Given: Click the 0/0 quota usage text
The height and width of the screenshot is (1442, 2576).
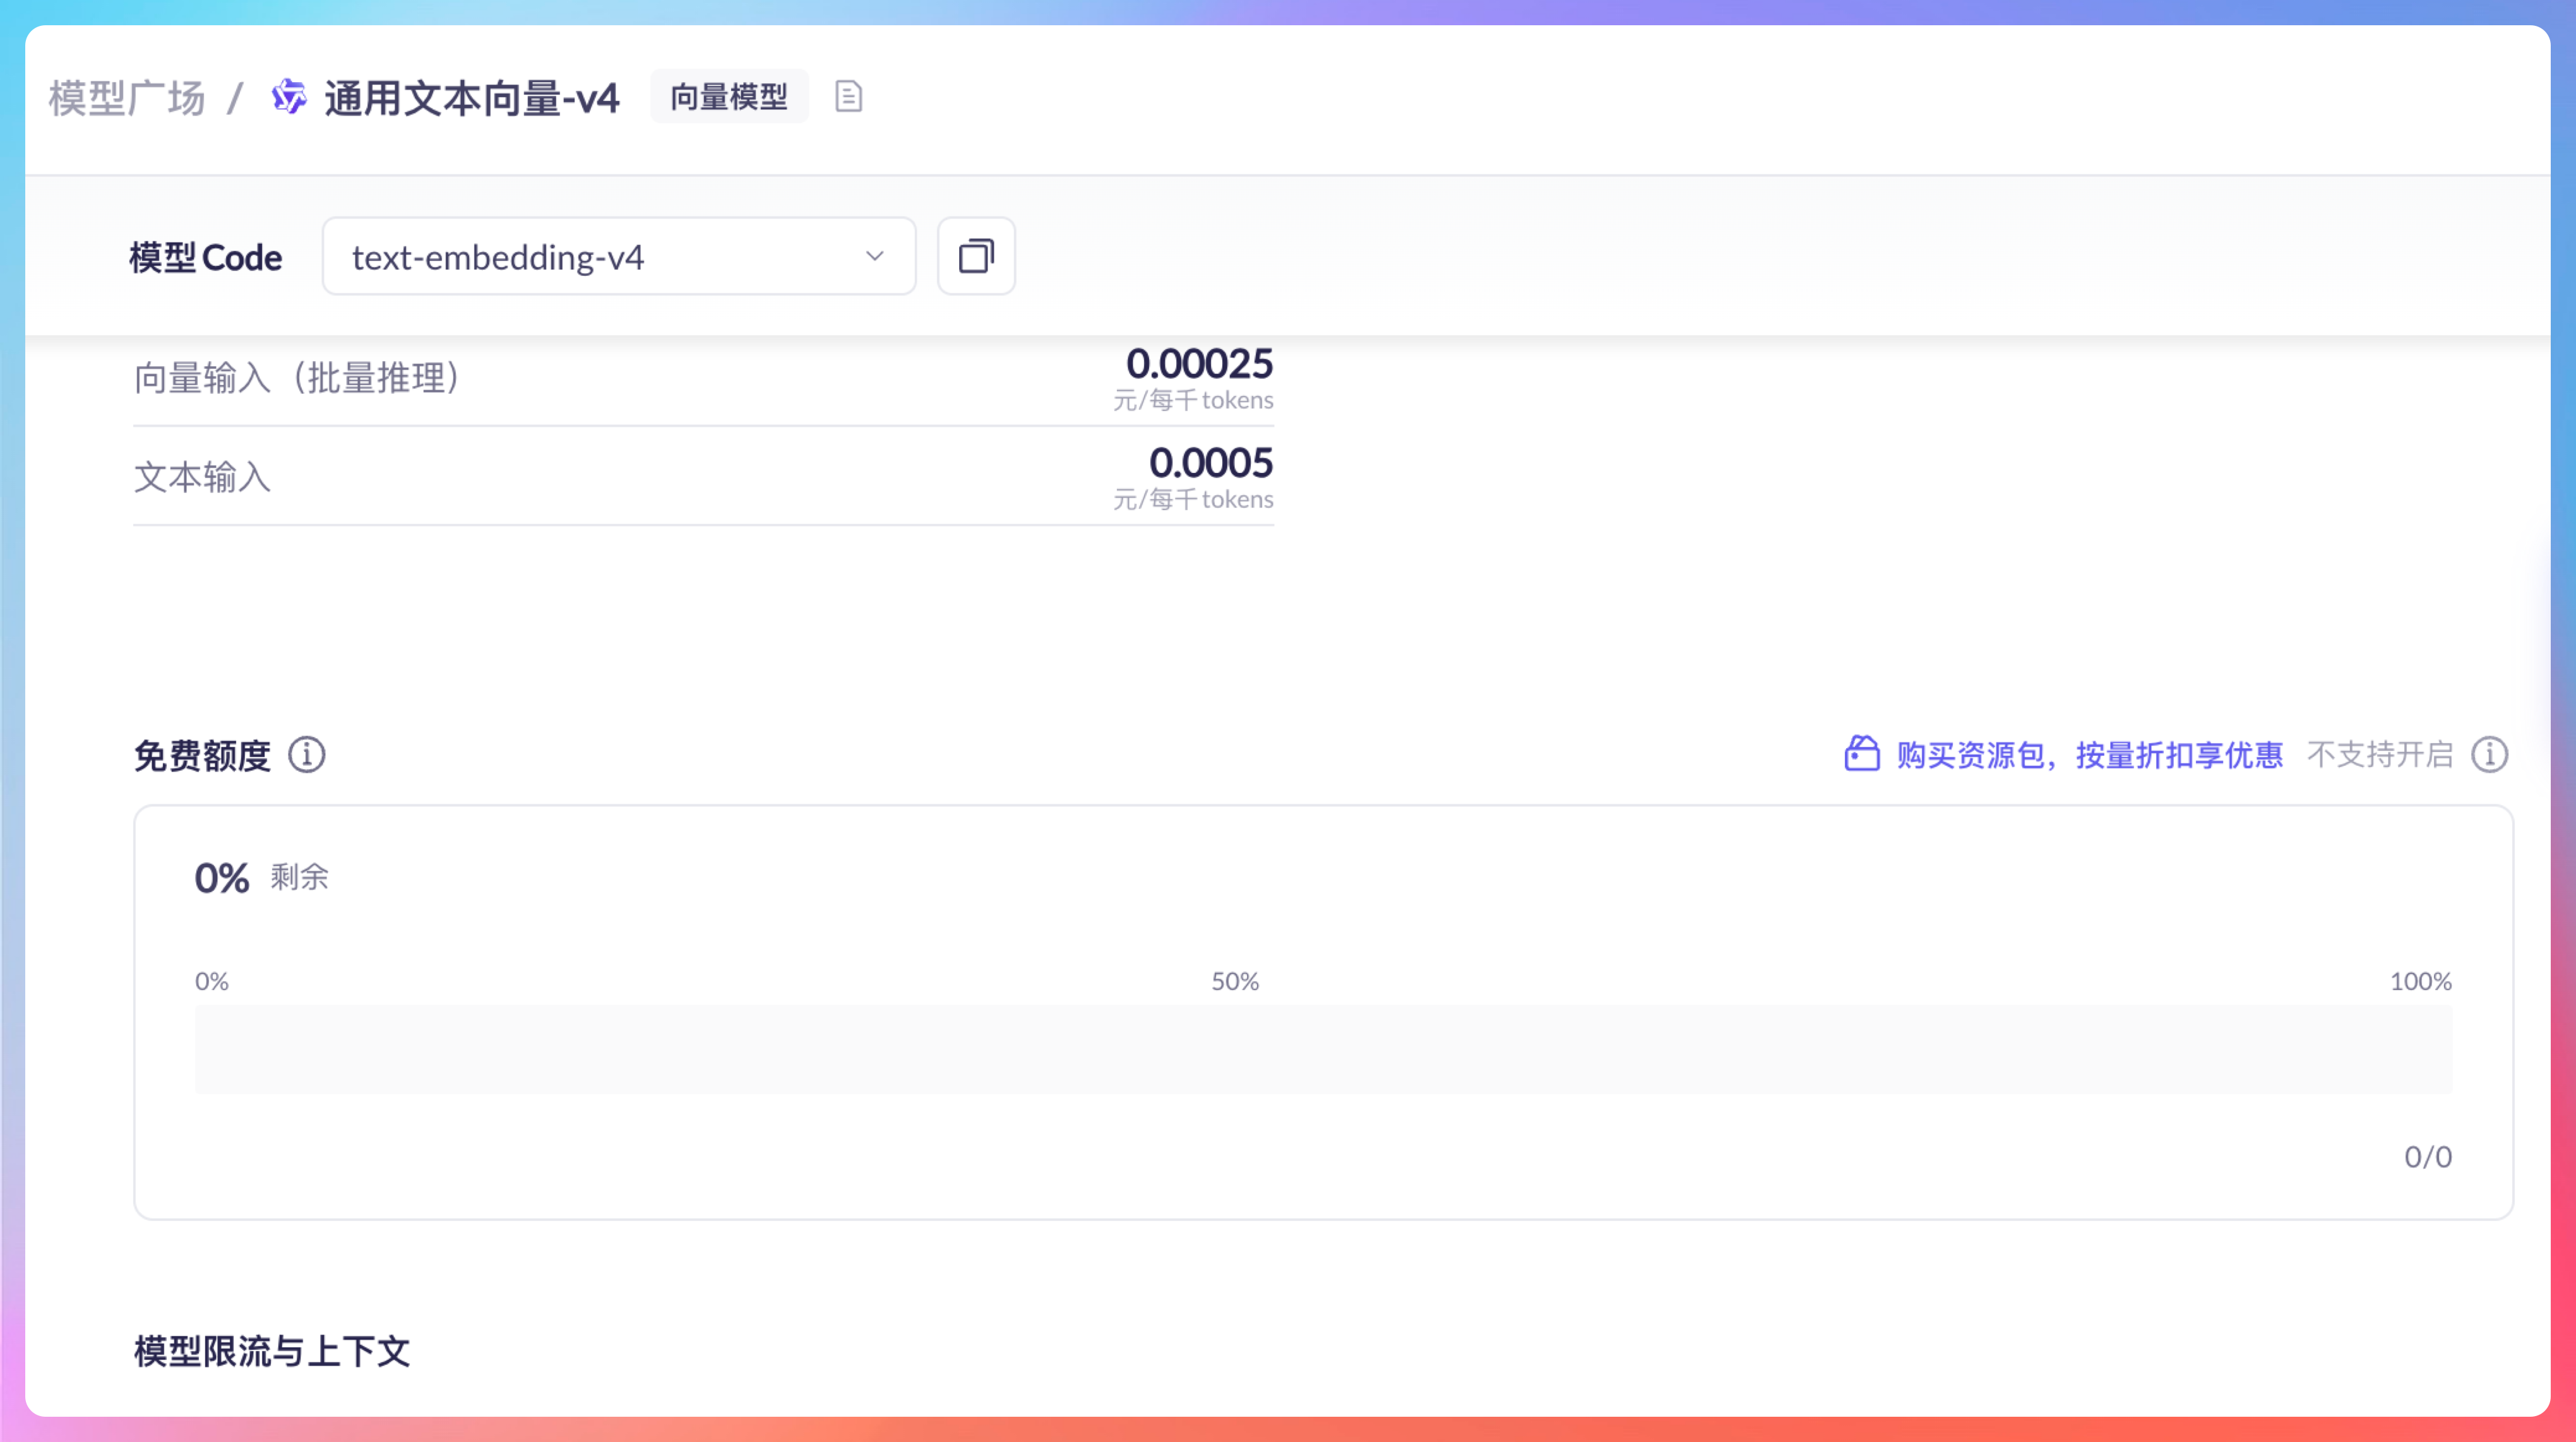Looking at the screenshot, I should pyautogui.click(x=2427, y=1157).
